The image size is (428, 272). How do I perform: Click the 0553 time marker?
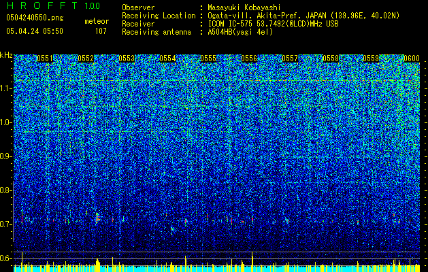[127, 58]
